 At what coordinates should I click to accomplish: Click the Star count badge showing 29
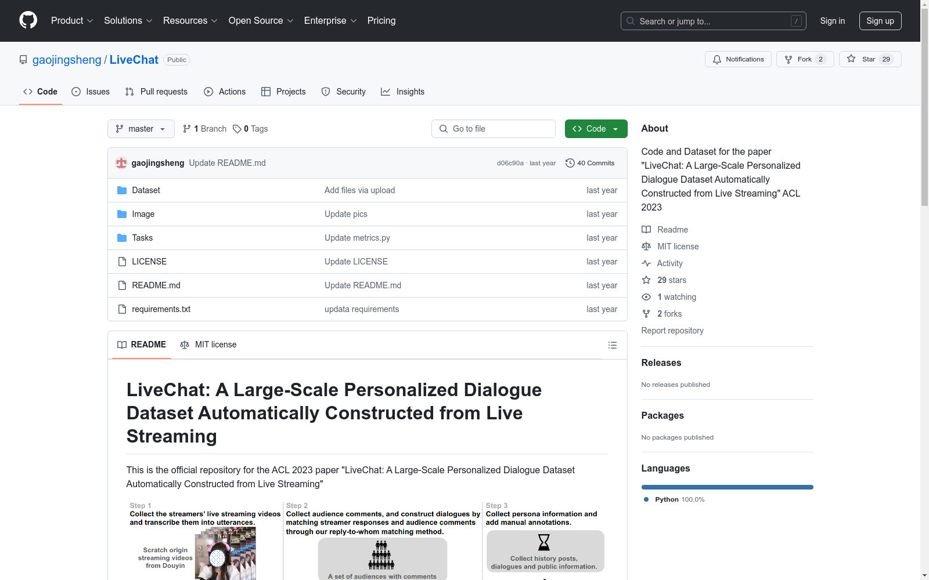886,59
